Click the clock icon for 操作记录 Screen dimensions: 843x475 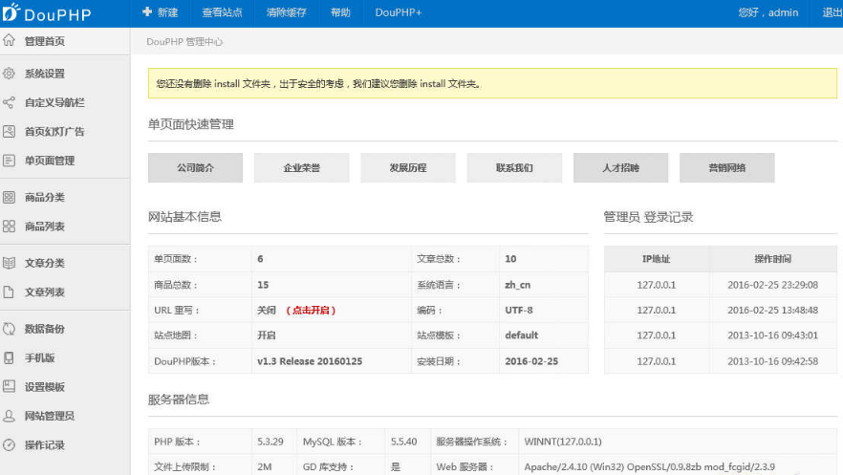coord(9,445)
